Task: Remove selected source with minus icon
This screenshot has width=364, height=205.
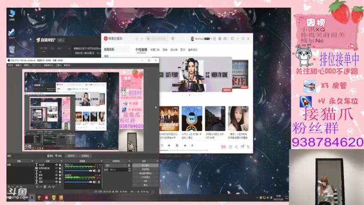Action: 41,187
